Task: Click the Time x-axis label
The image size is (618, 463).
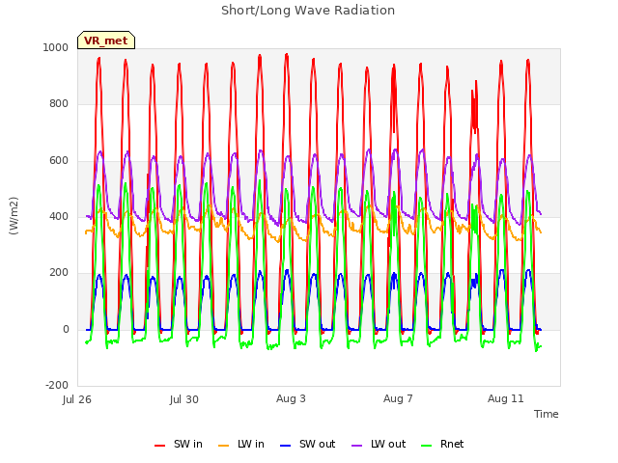Action: click(546, 414)
